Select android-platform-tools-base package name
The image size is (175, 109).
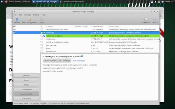[x=57, y=30]
